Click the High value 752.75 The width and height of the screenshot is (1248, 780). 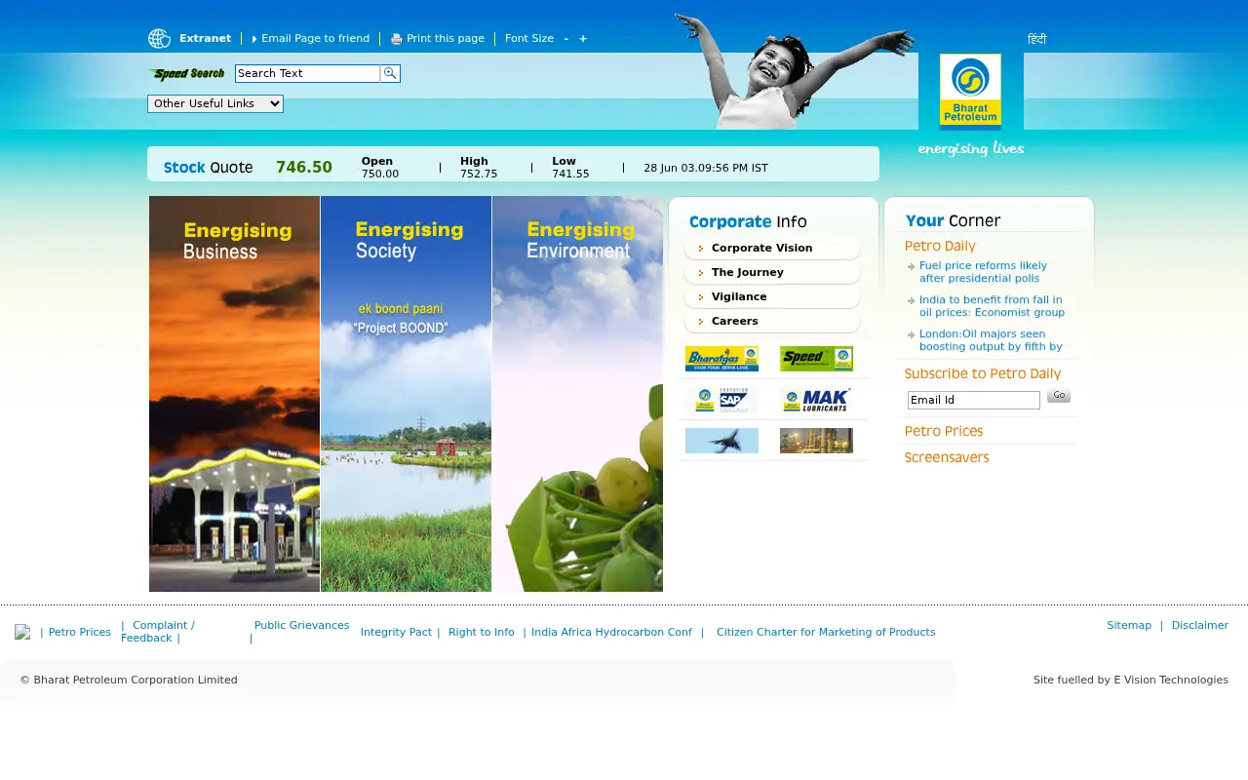tap(479, 174)
